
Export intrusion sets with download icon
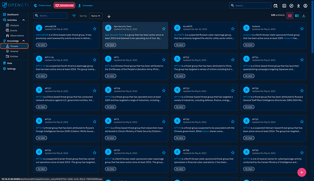pyautogui.click(x=304, y=16)
